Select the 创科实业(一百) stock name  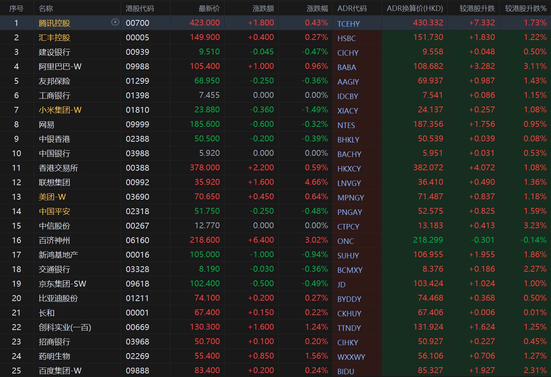[65, 327]
